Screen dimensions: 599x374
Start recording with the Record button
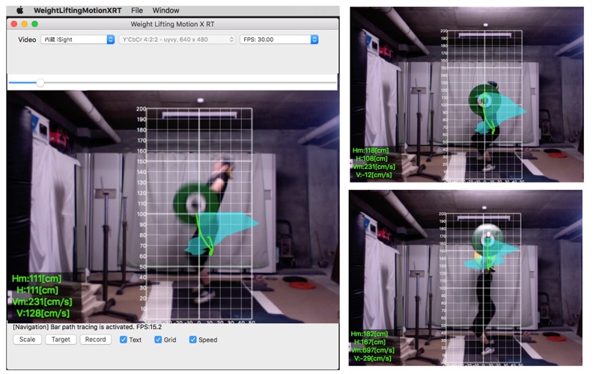click(x=96, y=340)
